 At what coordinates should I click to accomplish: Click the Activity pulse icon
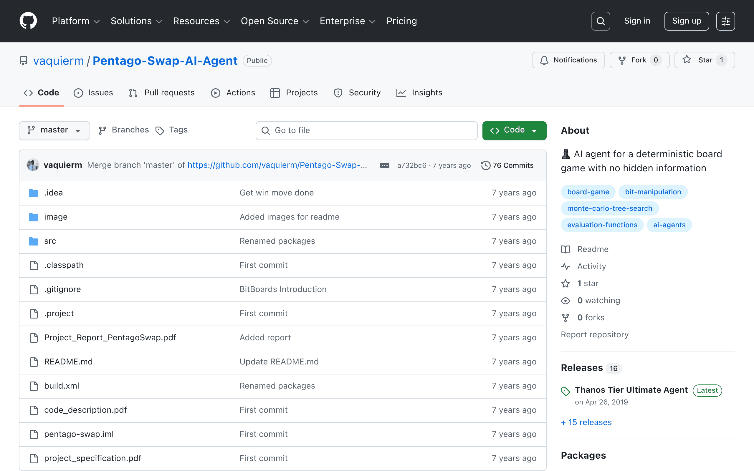tap(565, 266)
